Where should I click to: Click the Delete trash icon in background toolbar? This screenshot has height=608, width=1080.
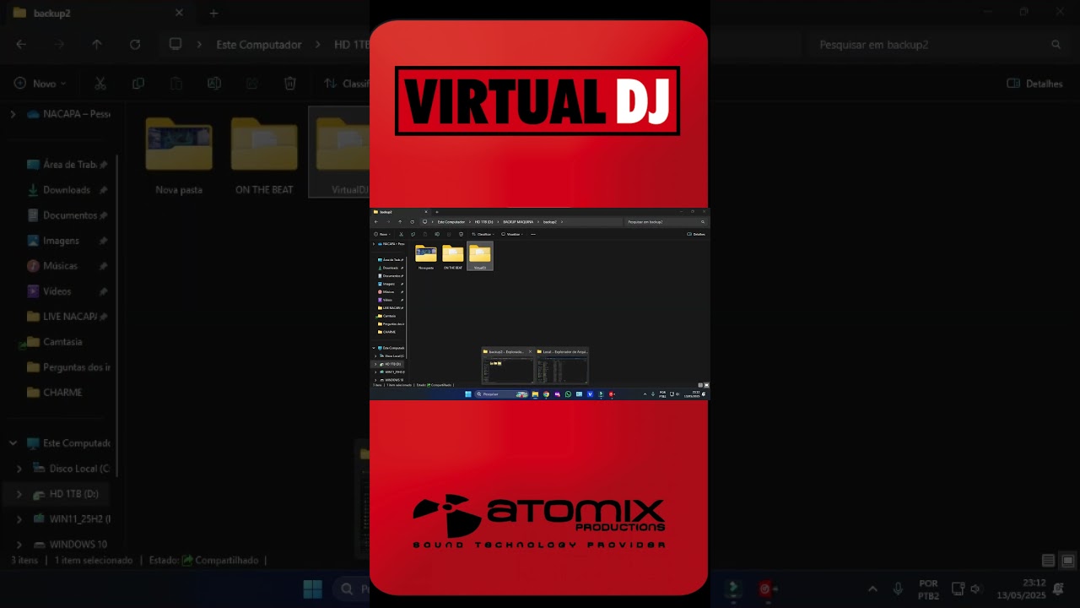[x=290, y=84]
